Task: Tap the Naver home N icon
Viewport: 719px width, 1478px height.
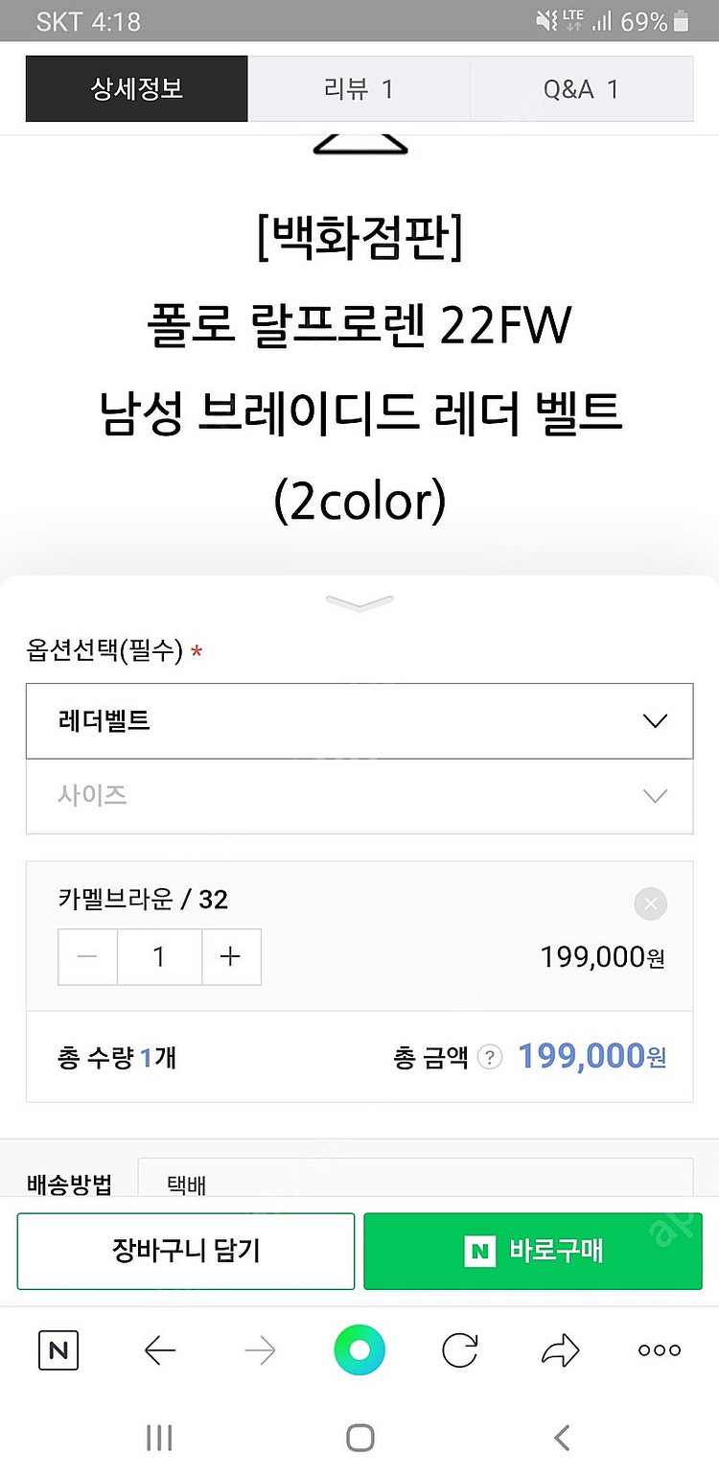Action: coord(58,1350)
